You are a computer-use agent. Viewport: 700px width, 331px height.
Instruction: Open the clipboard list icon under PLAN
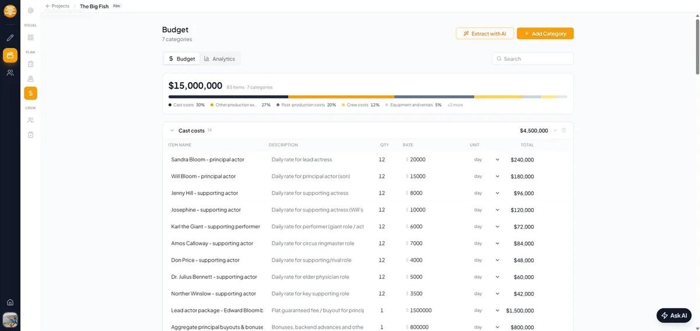click(x=30, y=64)
